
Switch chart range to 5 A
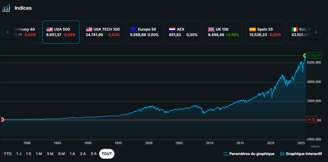click(x=94, y=154)
